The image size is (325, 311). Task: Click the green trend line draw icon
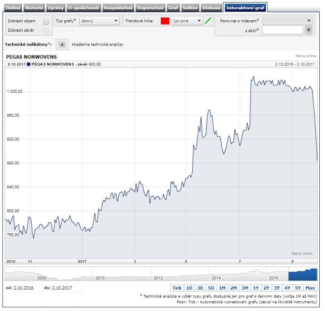click(208, 21)
